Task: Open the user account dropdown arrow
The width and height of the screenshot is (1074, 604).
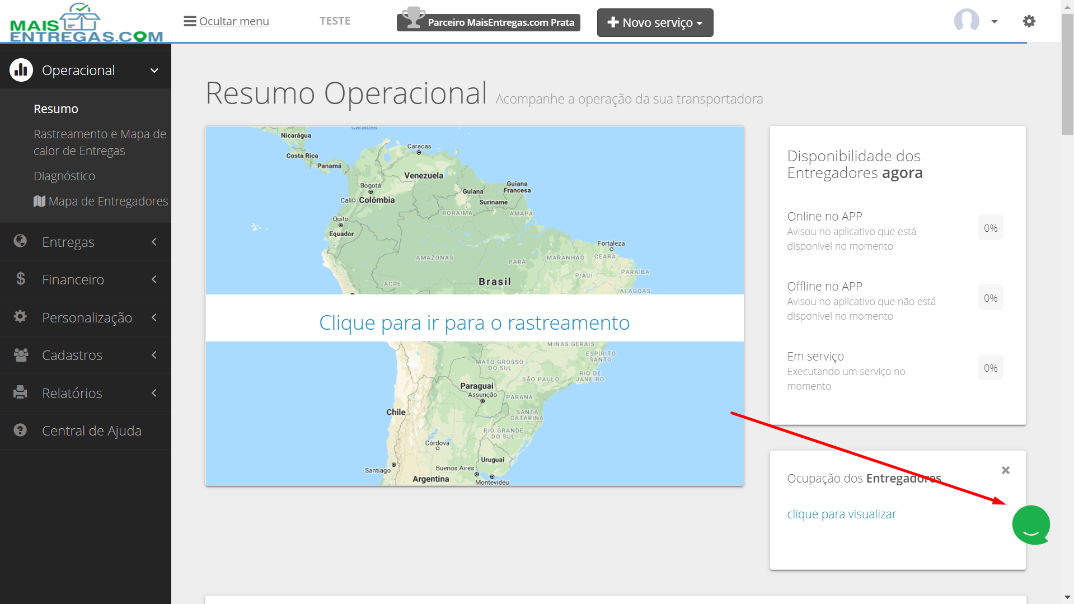Action: coord(995,22)
